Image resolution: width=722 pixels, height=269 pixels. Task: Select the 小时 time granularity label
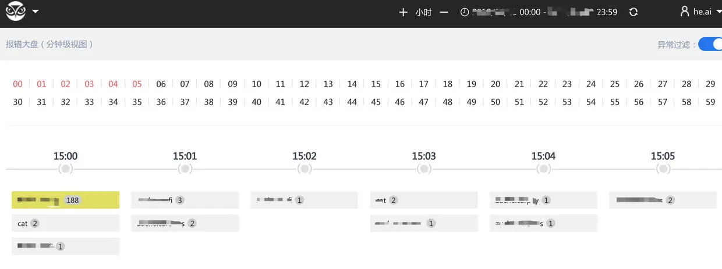(x=423, y=12)
